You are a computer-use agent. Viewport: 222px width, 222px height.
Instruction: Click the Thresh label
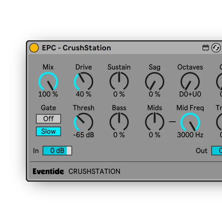[84, 108]
